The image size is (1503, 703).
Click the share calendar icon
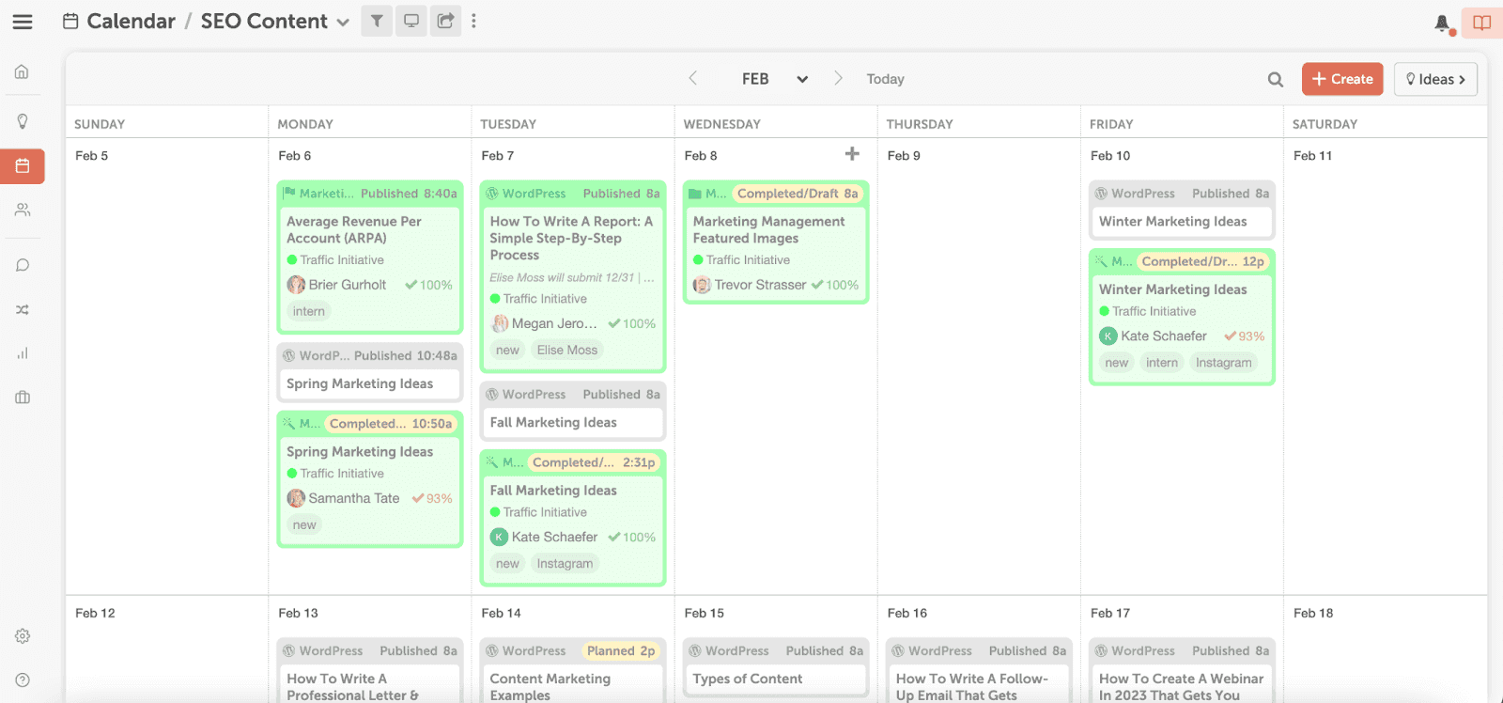click(x=446, y=21)
